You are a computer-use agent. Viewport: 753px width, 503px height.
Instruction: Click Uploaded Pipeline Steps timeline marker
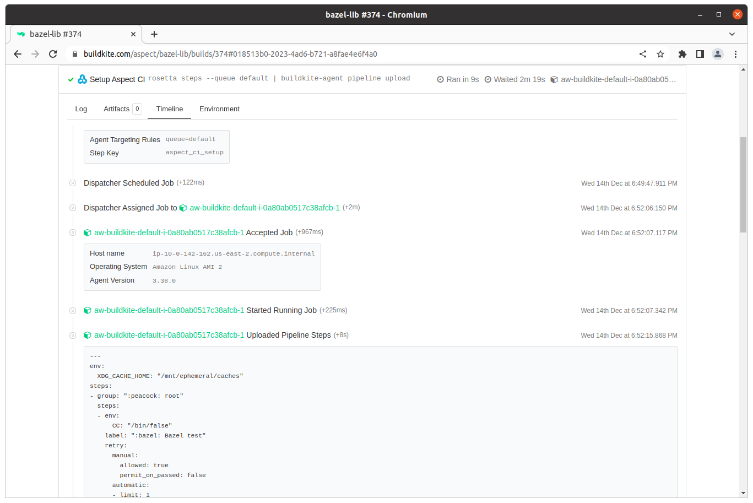(73, 335)
